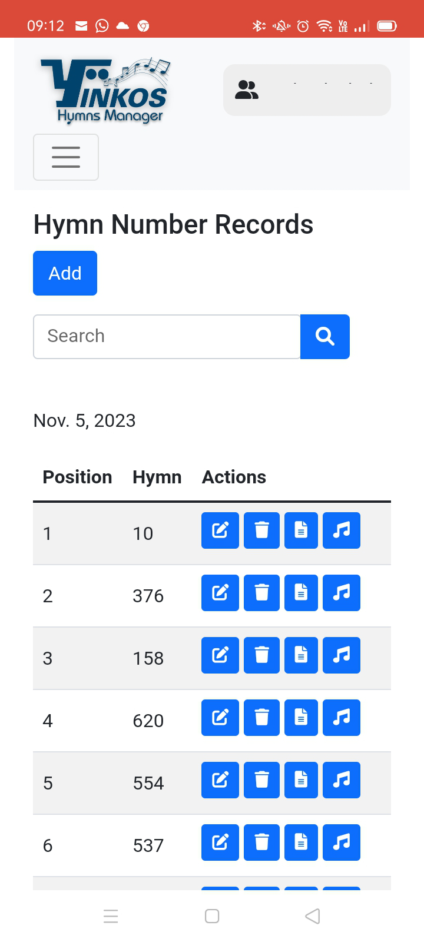Open document for hymn 158
Image resolution: width=424 pixels, height=942 pixels.
301,655
